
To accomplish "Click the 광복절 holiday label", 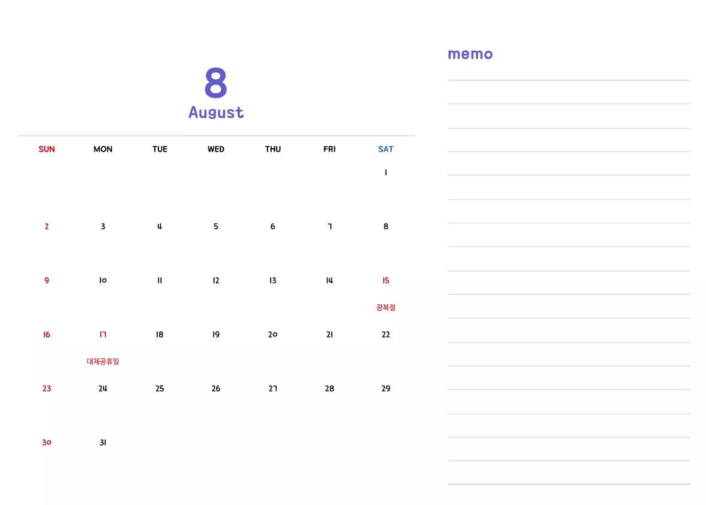I will 386,308.
